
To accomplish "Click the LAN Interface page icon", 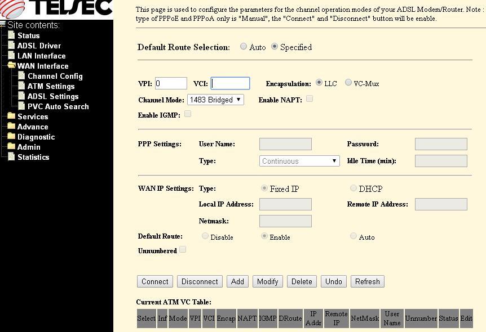I will coord(11,55).
